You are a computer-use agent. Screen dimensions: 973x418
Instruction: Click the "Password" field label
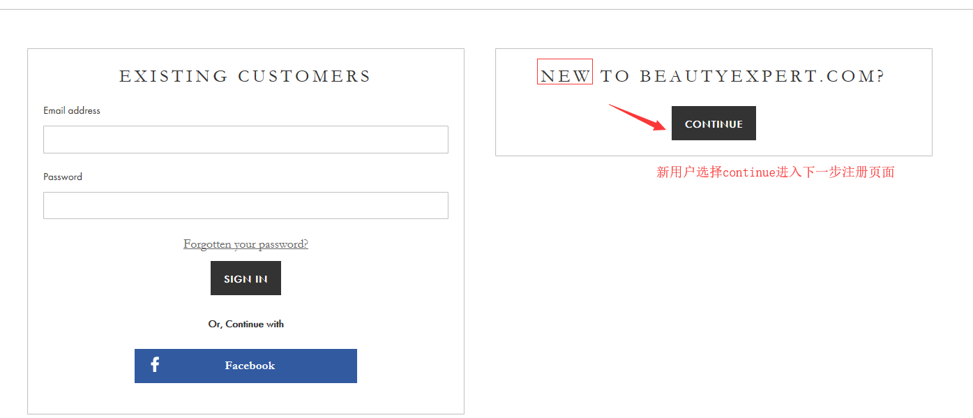(63, 177)
